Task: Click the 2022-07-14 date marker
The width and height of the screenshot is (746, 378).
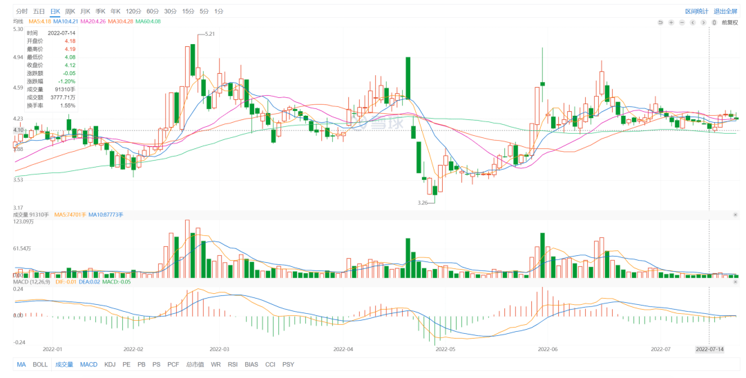Action: pyautogui.click(x=709, y=349)
